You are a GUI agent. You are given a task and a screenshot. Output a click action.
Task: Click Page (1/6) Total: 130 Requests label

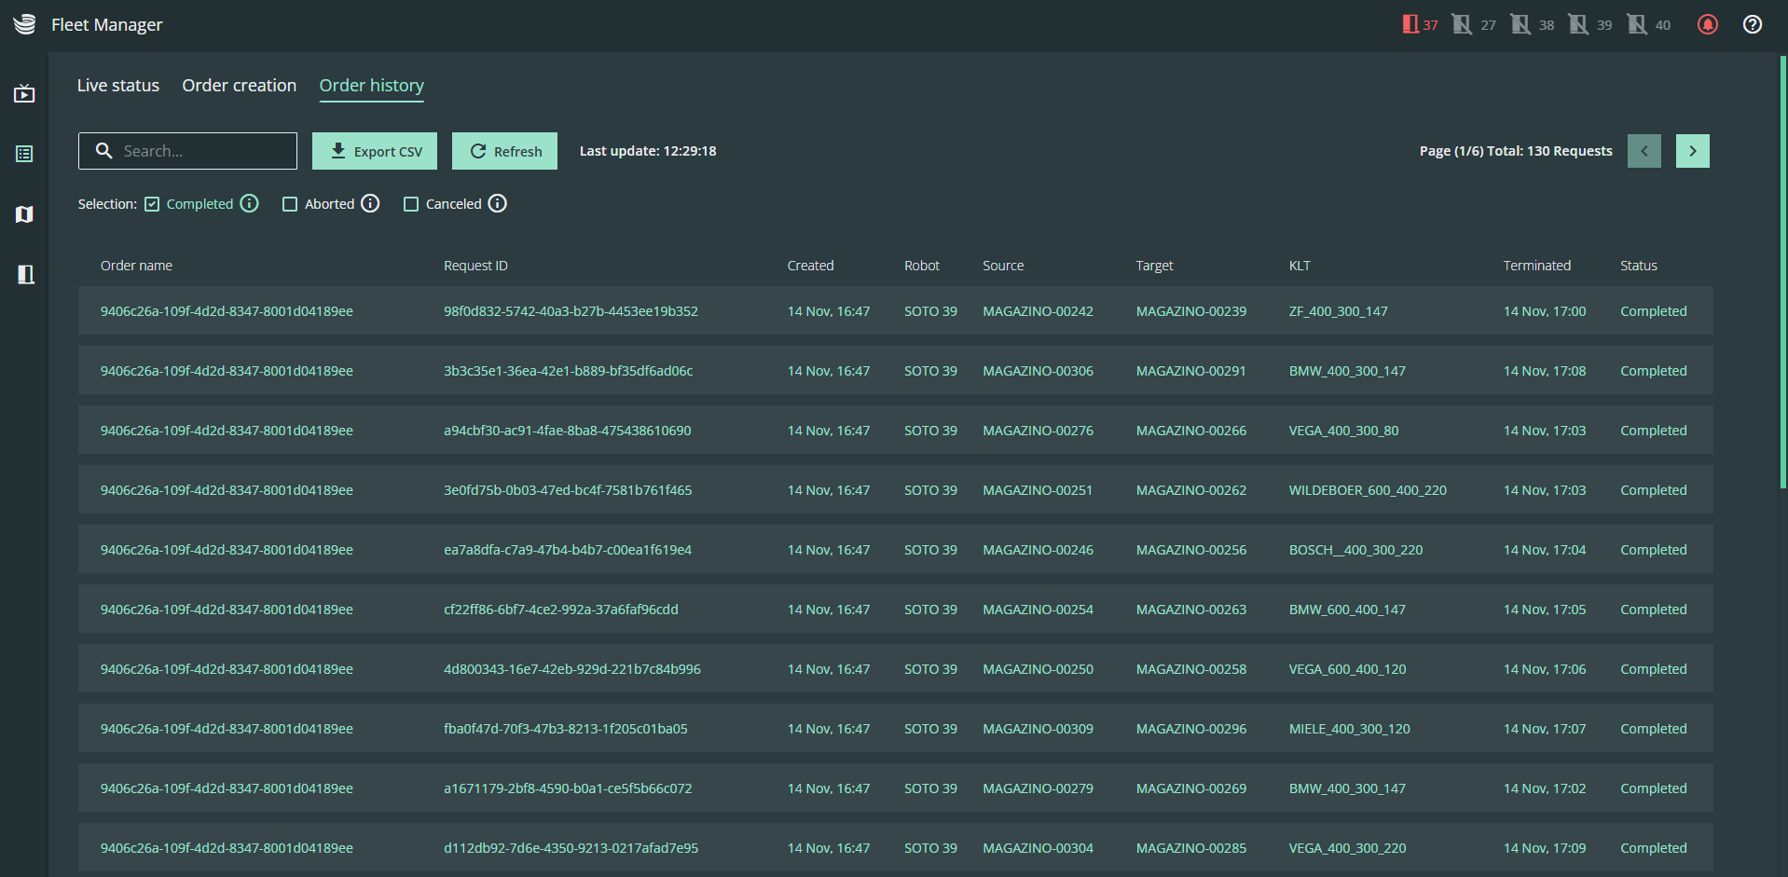pos(1516,151)
